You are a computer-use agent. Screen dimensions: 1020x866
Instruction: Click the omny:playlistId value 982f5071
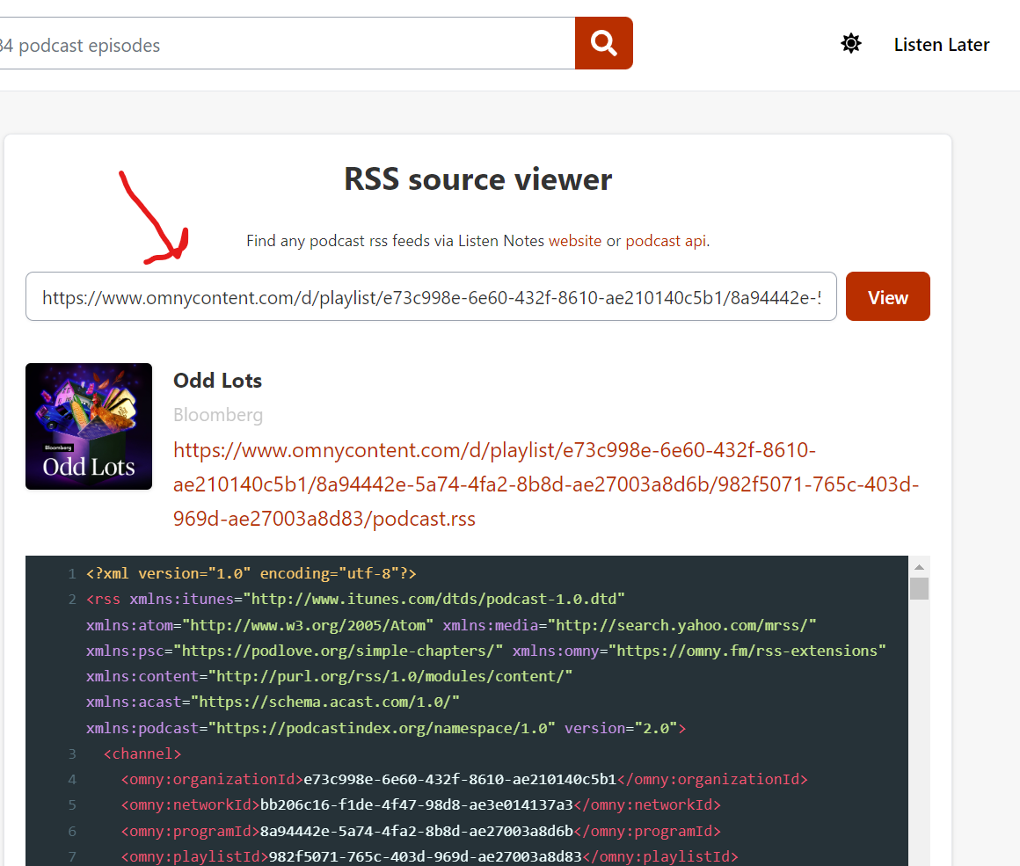426,856
